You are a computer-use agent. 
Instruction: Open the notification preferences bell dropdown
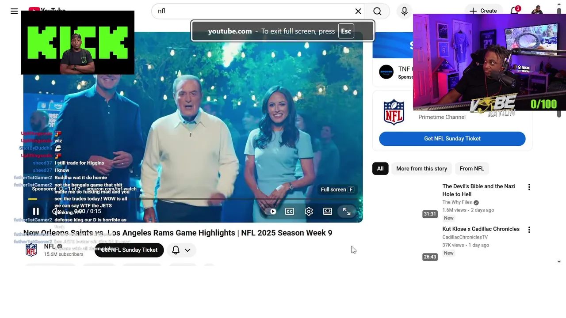[x=181, y=250]
